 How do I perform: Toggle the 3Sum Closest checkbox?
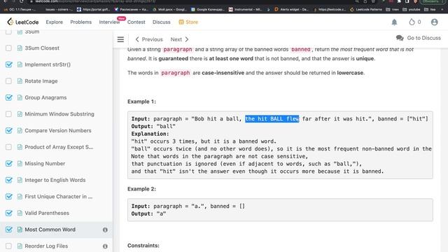coord(9,48)
